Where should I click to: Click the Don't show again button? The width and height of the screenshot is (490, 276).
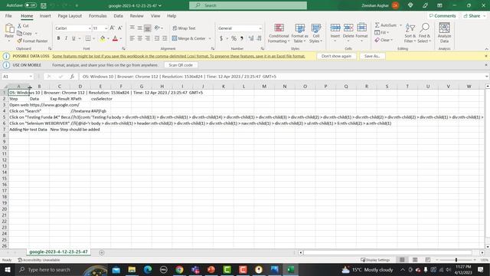click(x=336, y=56)
